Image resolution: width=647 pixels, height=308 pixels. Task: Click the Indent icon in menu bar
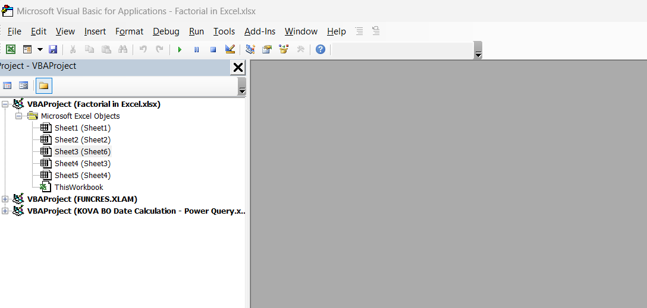coord(359,31)
